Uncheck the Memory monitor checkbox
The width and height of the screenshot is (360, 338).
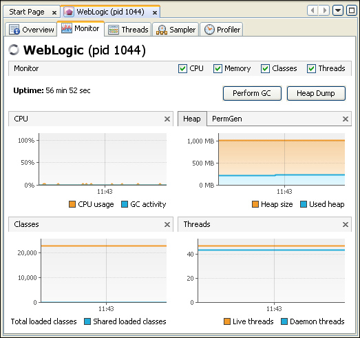[x=218, y=68]
